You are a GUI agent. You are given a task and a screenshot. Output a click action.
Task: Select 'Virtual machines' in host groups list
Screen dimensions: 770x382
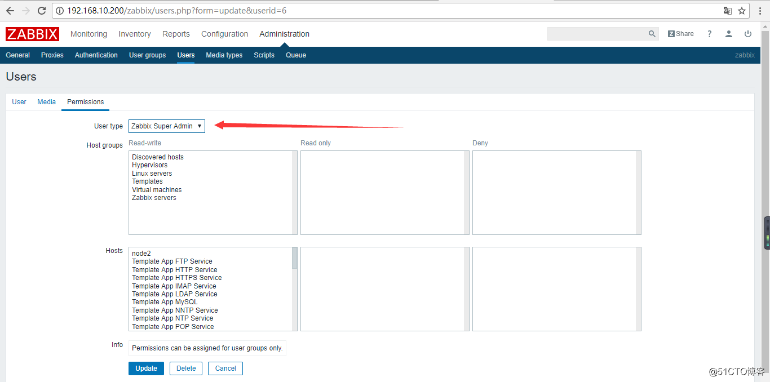coord(157,190)
